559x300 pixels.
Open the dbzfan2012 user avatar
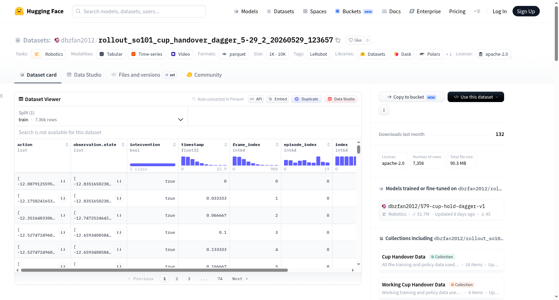(57, 40)
